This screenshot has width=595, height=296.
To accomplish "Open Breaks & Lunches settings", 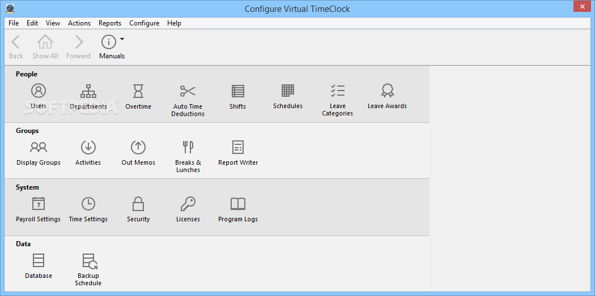I will (x=188, y=156).
